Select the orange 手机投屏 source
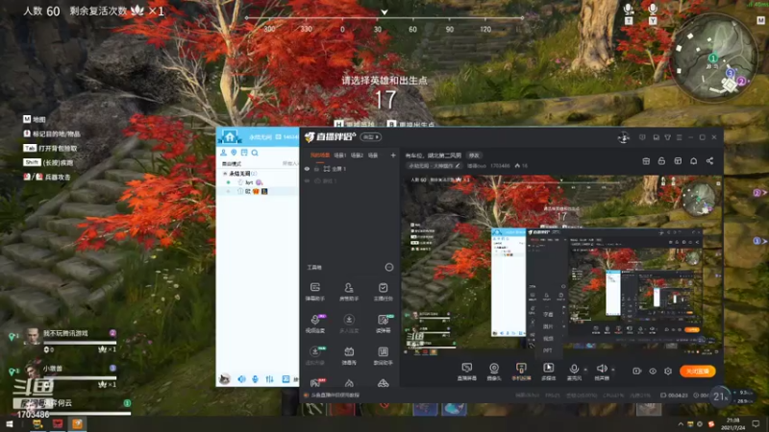This screenshot has height=432, width=769. click(x=521, y=372)
